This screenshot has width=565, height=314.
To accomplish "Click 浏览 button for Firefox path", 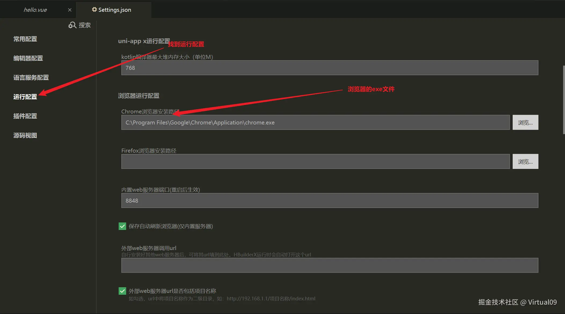I will tap(525, 162).
